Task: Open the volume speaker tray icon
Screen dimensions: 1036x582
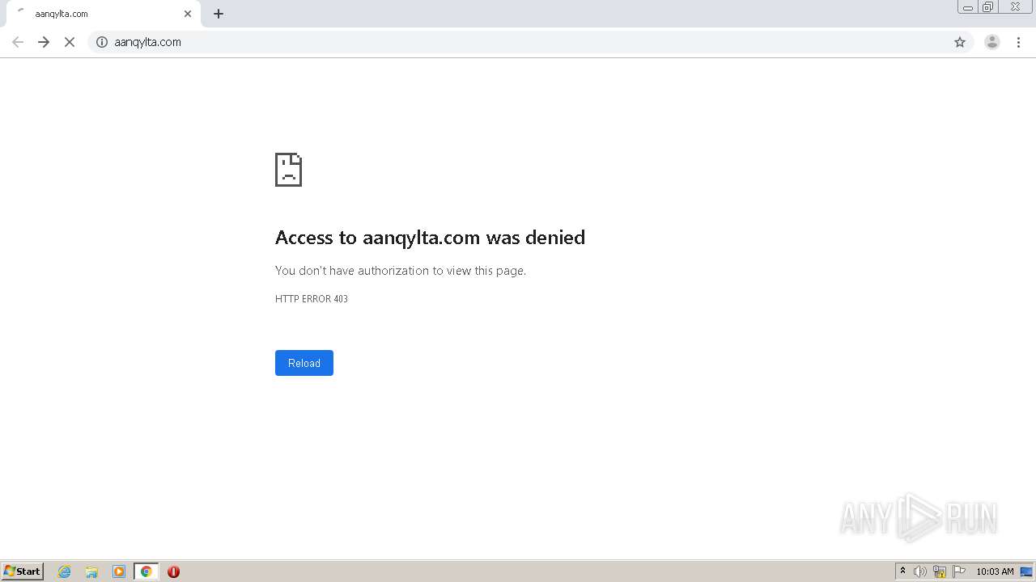Action: coord(920,571)
